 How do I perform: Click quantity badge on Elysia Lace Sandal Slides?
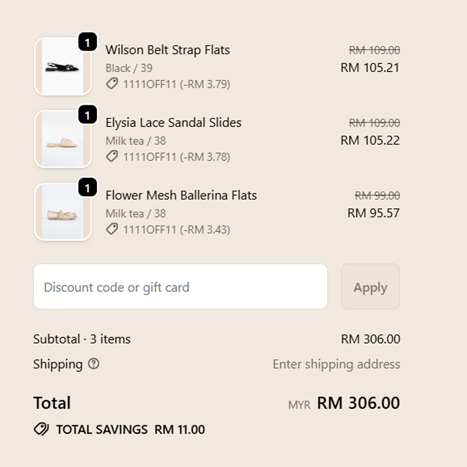87,115
